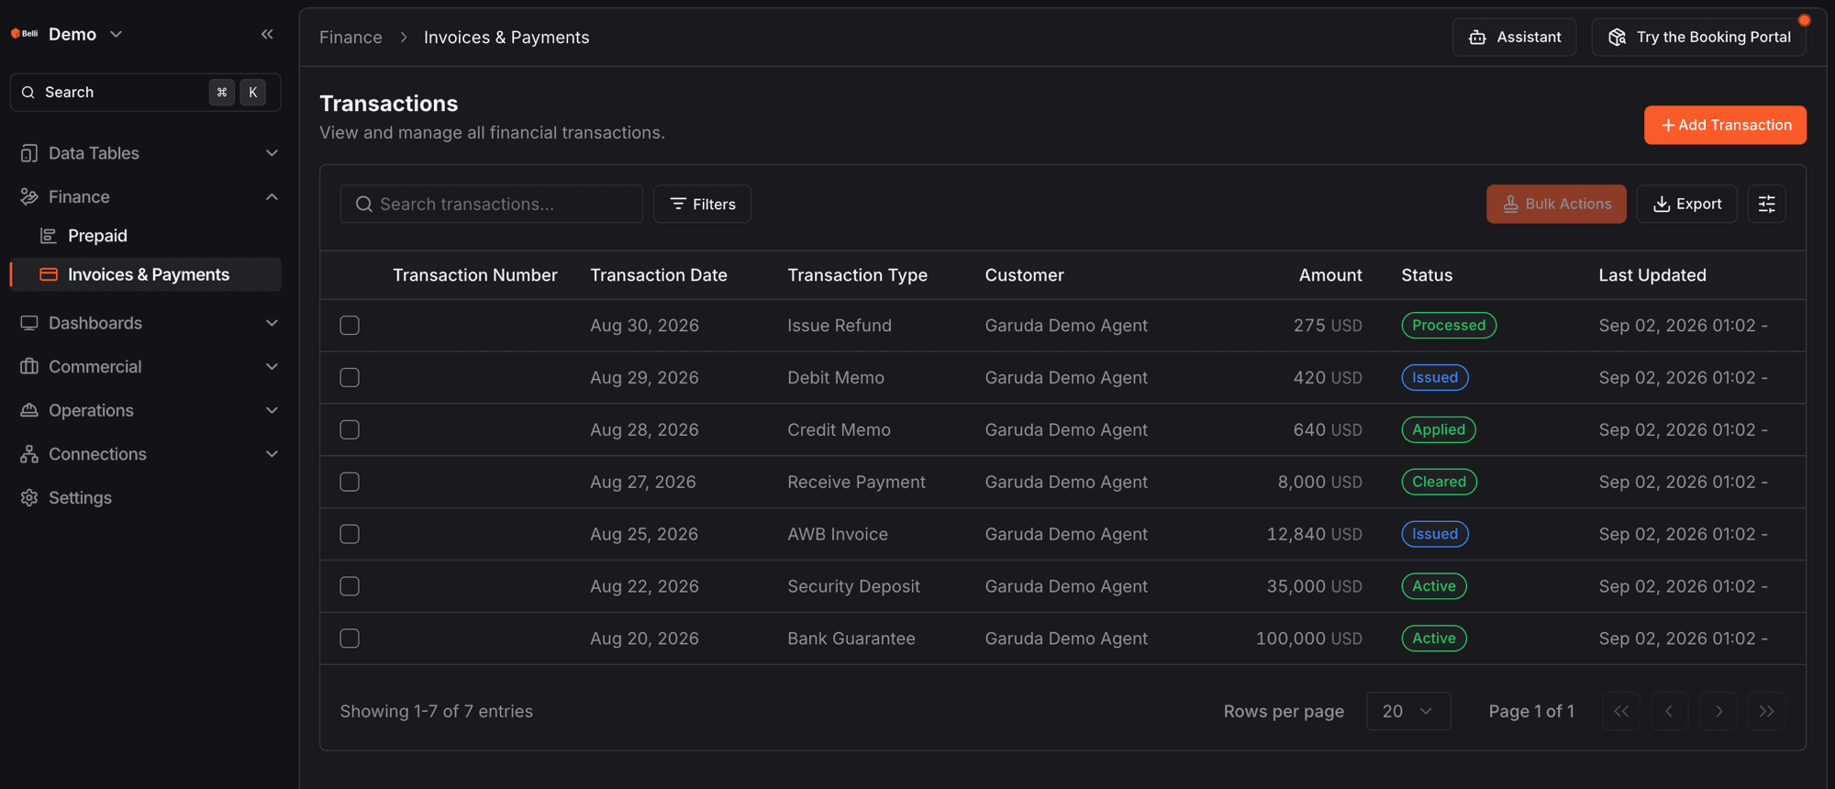1835x789 pixels.
Task: Select the AWB Invoice row checkbox
Action: pyautogui.click(x=350, y=535)
